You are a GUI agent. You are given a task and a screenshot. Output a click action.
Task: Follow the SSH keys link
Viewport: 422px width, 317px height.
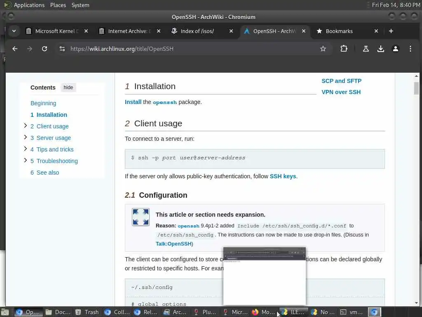point(283,176)
